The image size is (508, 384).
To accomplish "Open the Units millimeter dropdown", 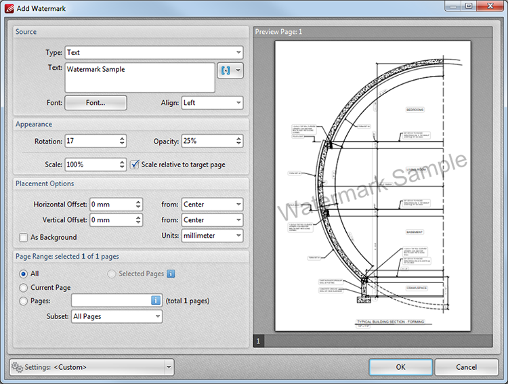I will click(x=212, y=236).
